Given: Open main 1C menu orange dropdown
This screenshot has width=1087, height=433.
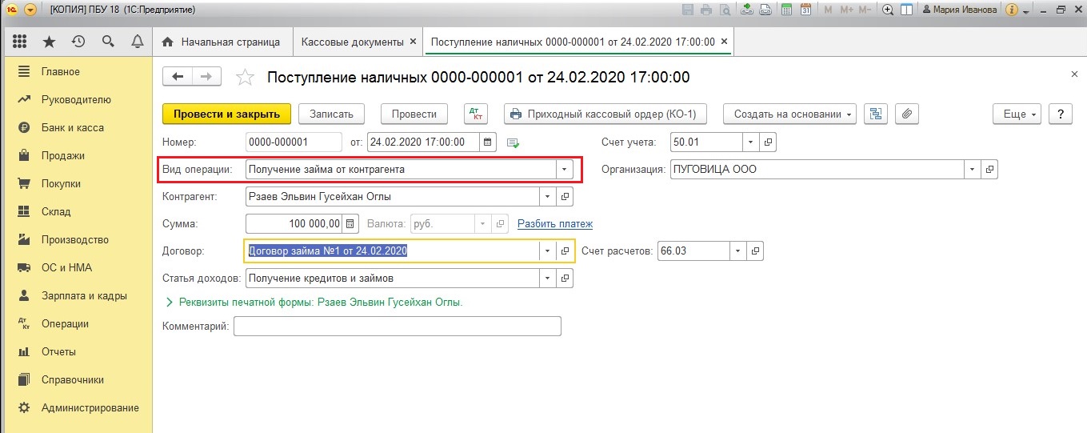Looking at the screenshot, I should pos(30,10).
